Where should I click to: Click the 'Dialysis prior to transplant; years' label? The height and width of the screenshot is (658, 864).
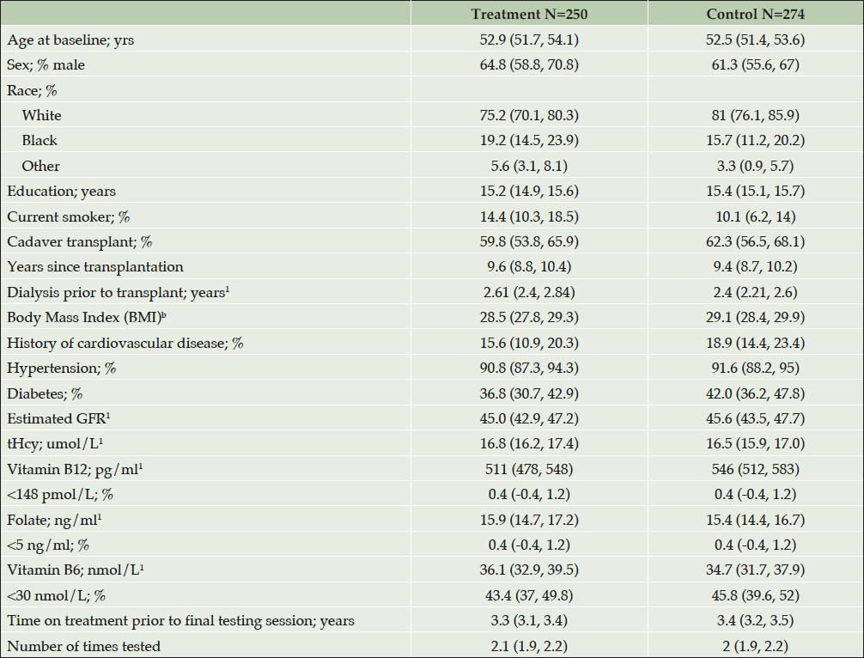[118, 292]
